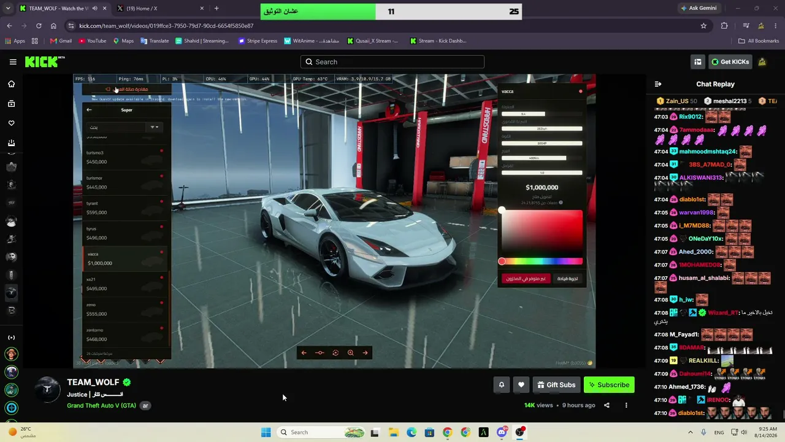This screenshot has width=785, height=442.
Task: Select the tyrant $595,000 car entry
Action: [x=125, y=208]
